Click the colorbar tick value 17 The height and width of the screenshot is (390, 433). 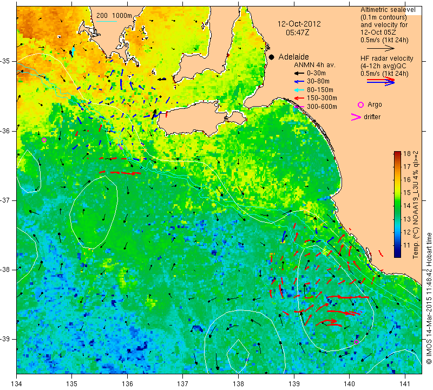pos(407,167)
